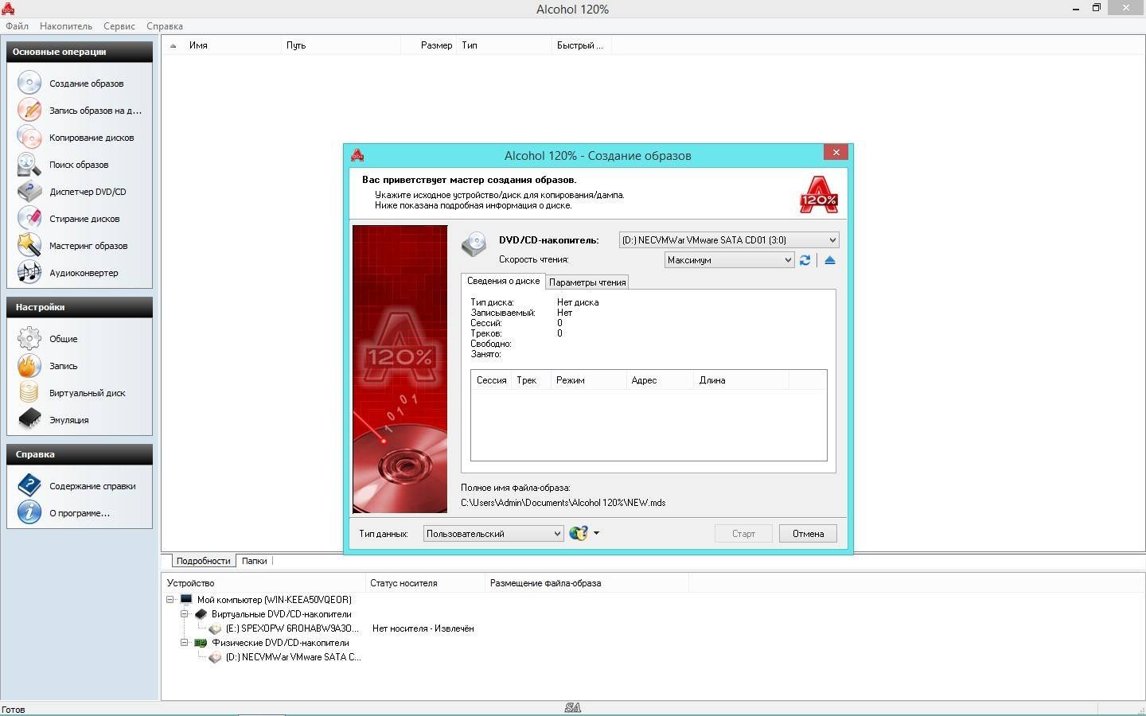Refresh drive list with blue arrows icon

[x=805, y=260]
